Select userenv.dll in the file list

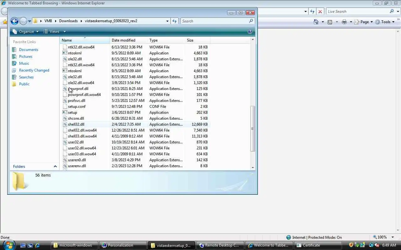coord(77,166)
